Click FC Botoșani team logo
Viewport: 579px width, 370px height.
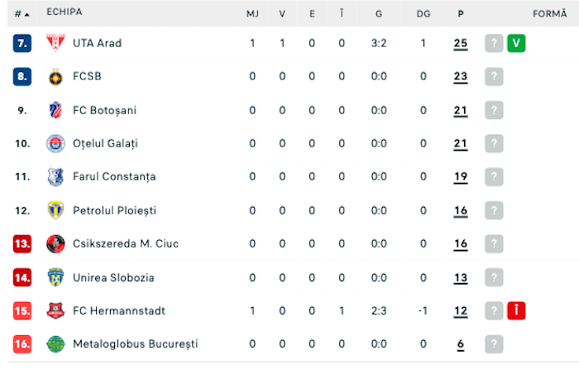[55, 110]
